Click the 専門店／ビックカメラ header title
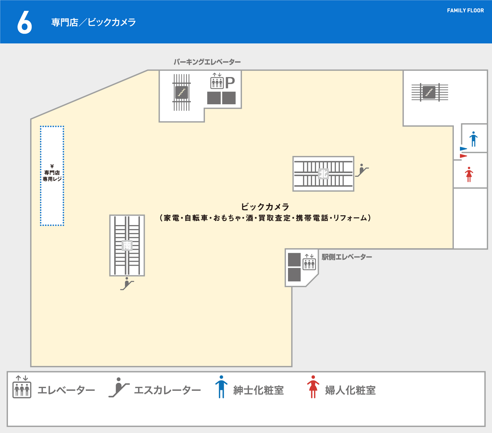The width and height of the screenshot is (492, 433). coord(93,22)
